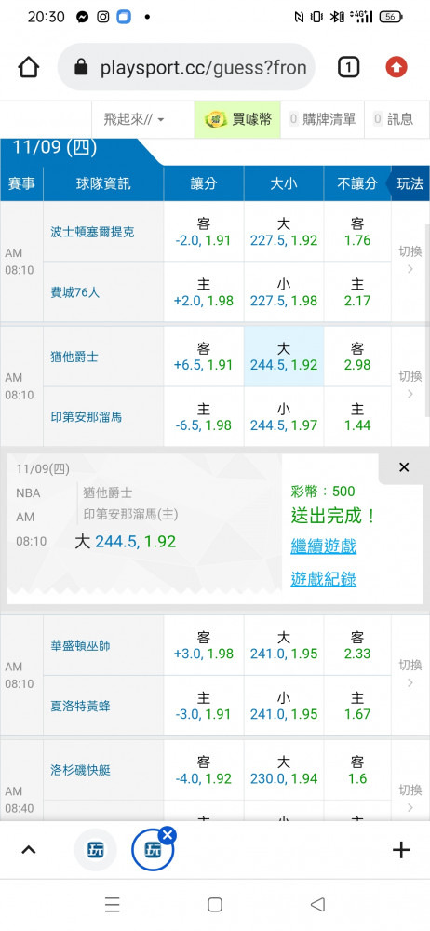This screenshot has height=931, width=430.
Task: Open new tab with plus icon
Action: 401,850
